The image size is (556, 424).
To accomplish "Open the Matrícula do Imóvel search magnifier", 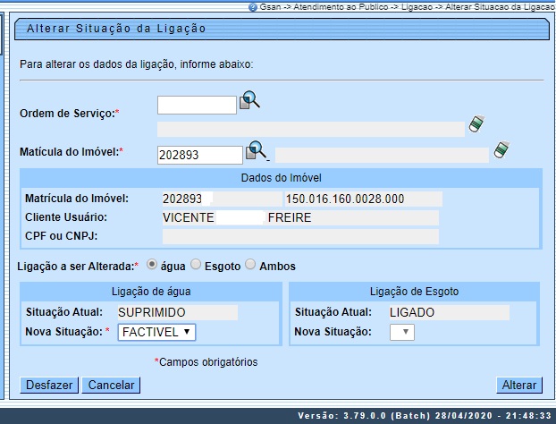I will 257,149.
